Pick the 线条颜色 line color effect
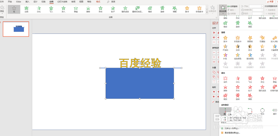 [238, 56]
